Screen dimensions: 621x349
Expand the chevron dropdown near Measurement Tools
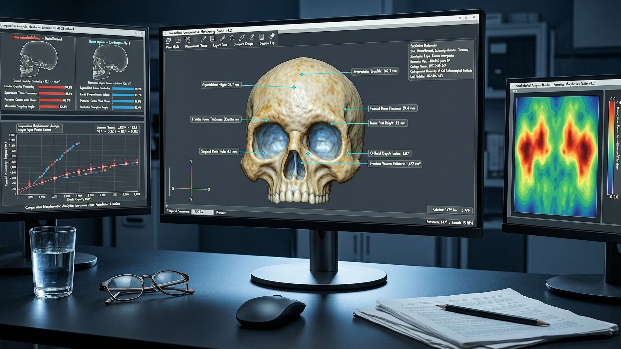(x=195, y=40)
